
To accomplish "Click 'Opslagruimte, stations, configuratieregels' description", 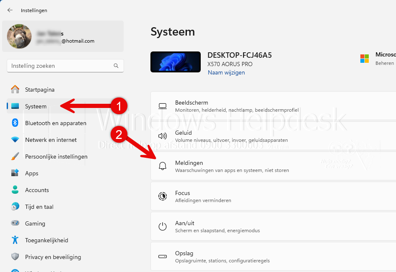I will (x=222, y=261).
